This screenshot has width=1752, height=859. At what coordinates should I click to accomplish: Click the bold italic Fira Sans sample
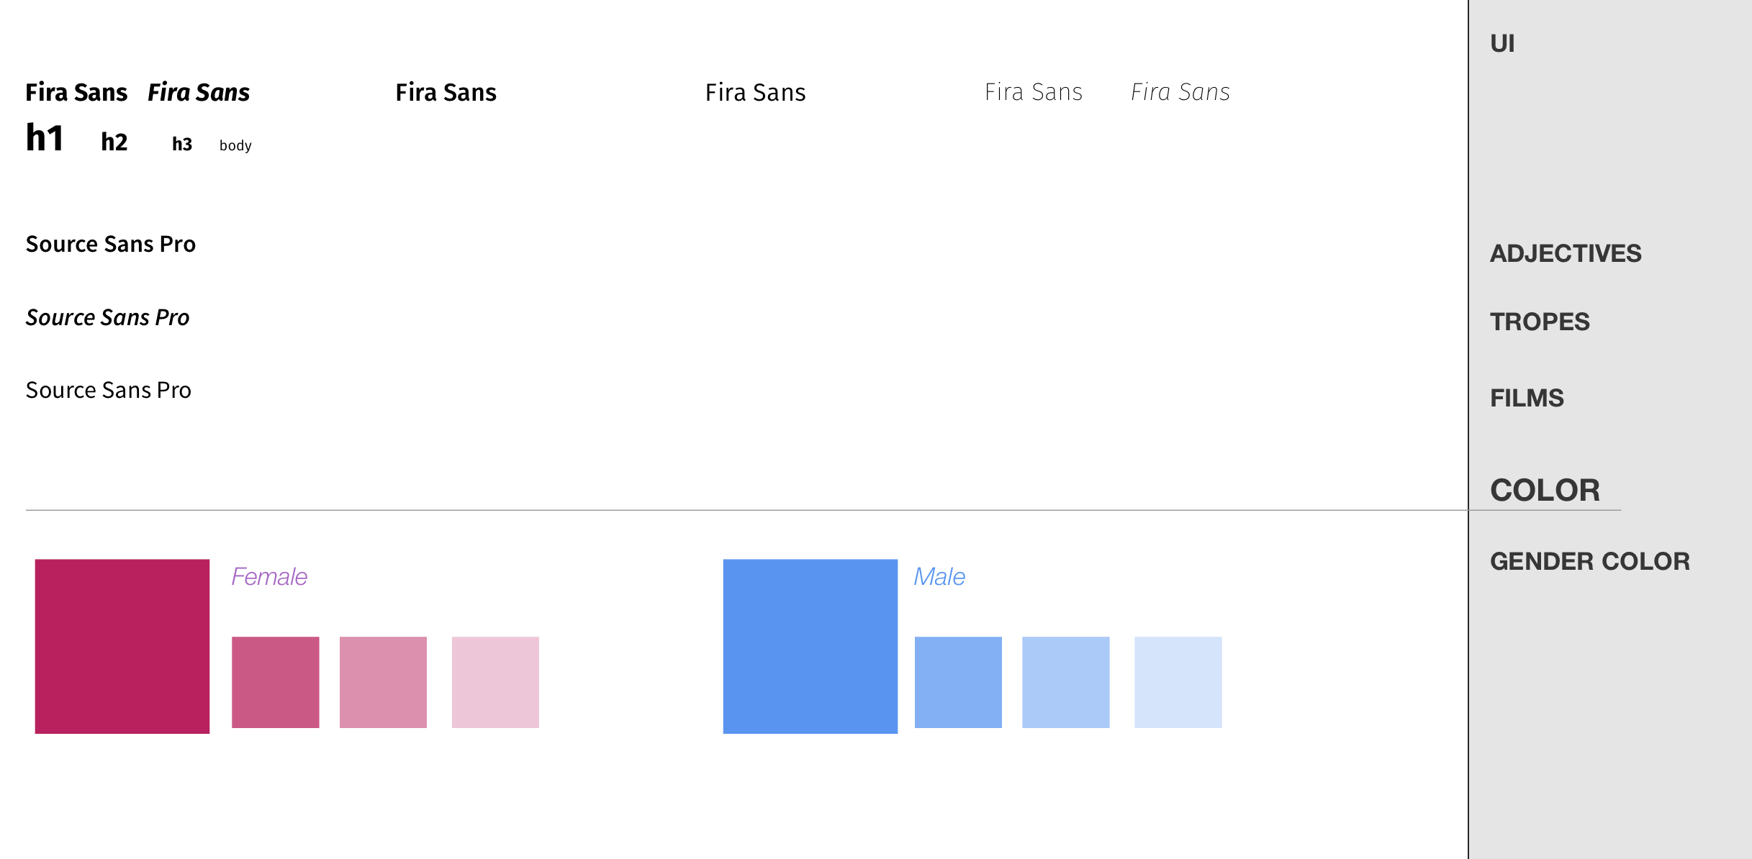tap(199, 92)
